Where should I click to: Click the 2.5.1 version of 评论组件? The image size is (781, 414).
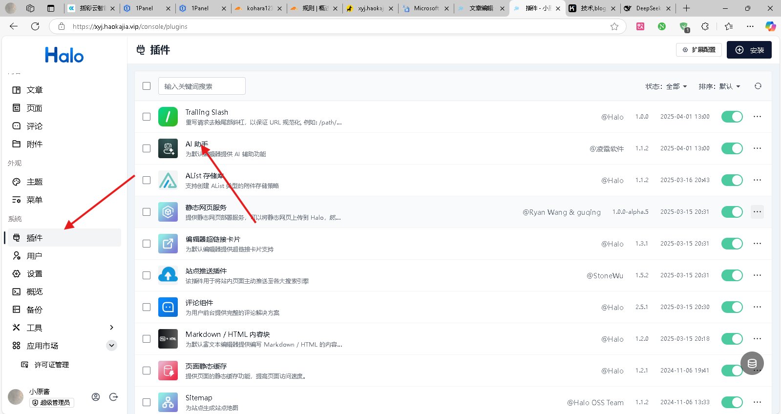(x=642, y=307)
